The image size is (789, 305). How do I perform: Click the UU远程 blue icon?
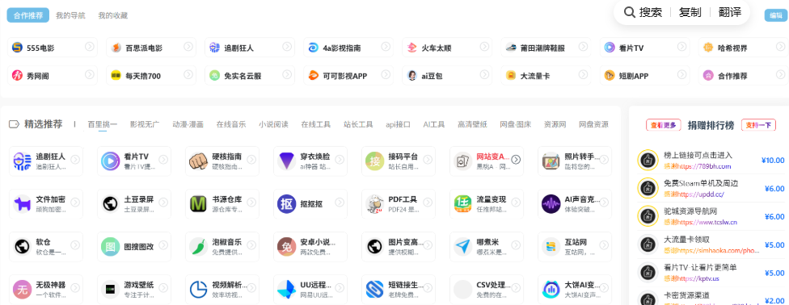(286, 290)
